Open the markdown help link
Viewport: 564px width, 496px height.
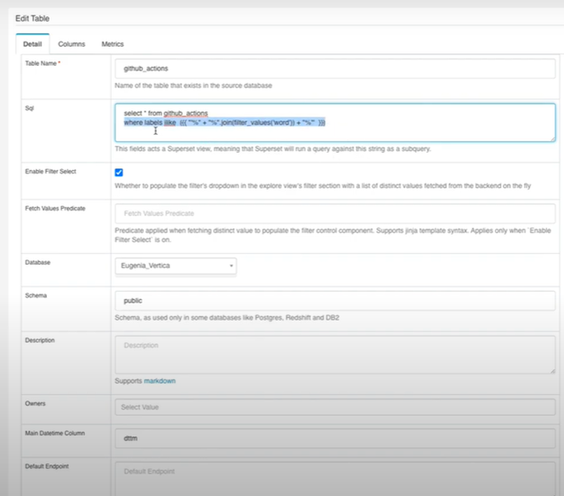pos(159,381)
